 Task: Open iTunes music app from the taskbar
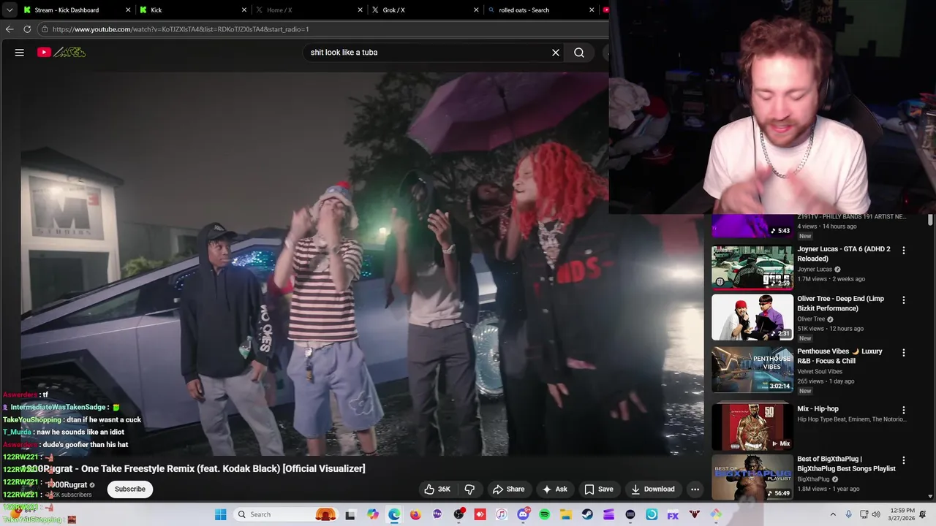[501, 514]
